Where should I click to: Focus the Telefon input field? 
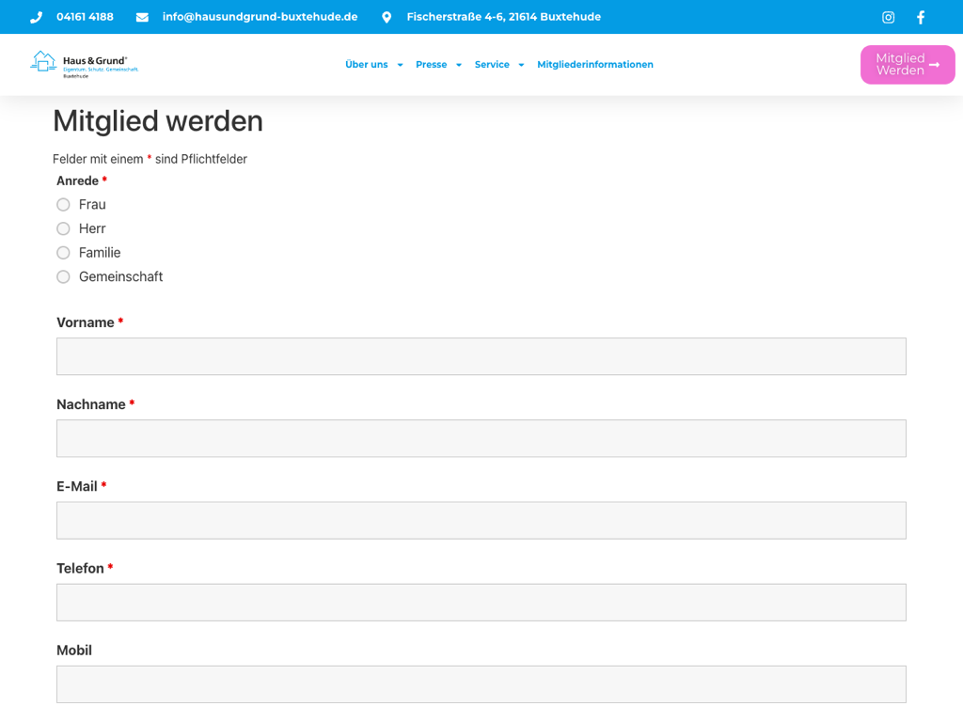[481, 603]
